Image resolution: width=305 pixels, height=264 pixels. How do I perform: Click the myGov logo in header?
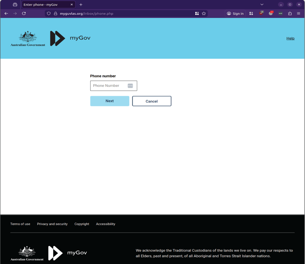(x=70, y=38)
